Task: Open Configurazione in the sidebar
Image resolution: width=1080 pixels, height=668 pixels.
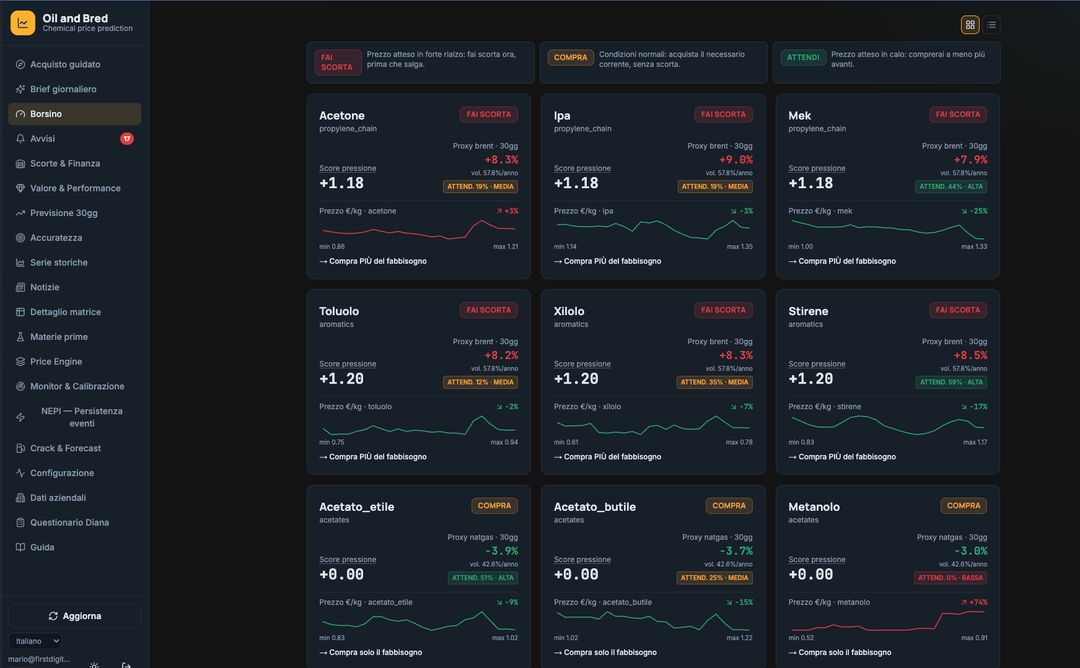Action: tap(74, 473)
